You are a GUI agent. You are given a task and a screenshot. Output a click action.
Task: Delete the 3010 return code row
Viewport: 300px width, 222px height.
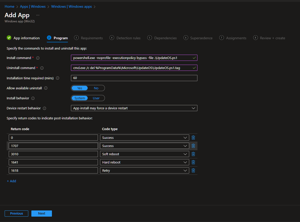click(193, 154)
